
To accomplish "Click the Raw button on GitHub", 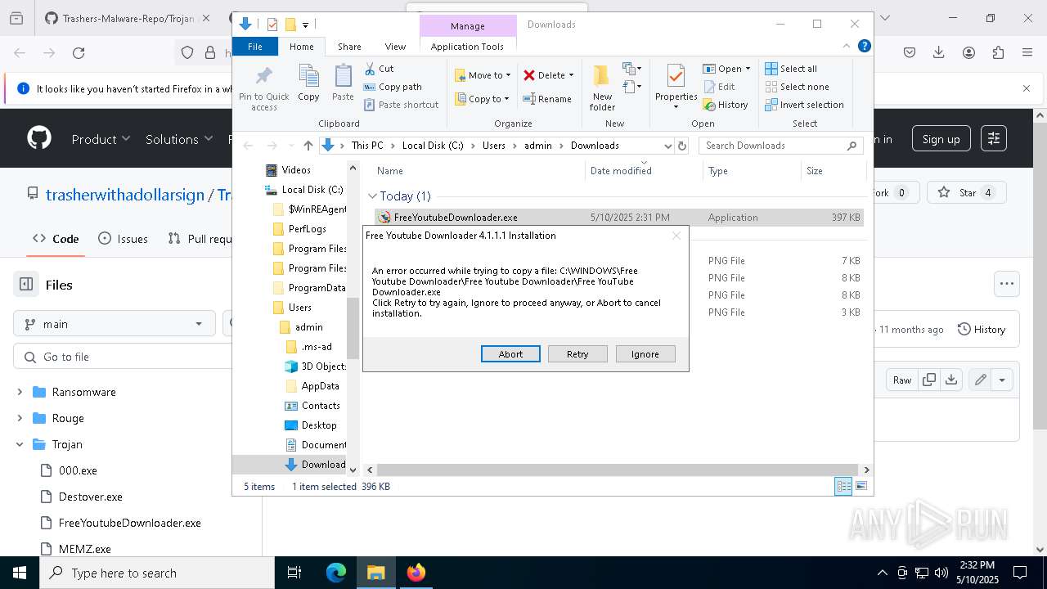I will (x=902, y=380).
